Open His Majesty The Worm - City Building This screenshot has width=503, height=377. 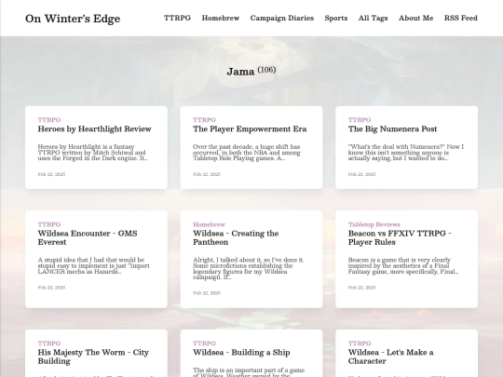[x=93, y=357]
